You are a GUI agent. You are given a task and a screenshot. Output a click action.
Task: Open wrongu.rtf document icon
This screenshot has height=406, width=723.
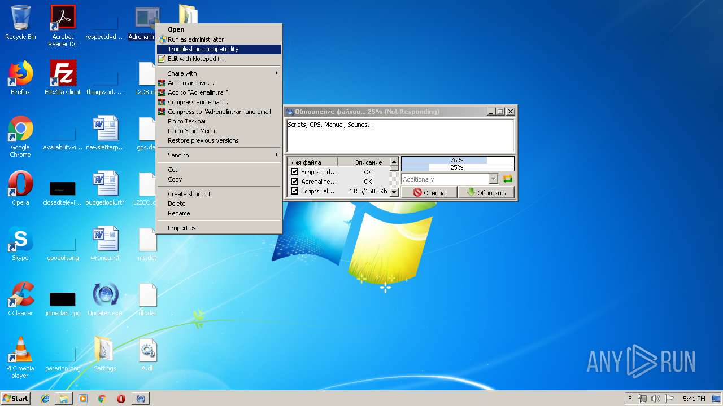[105, 244]
